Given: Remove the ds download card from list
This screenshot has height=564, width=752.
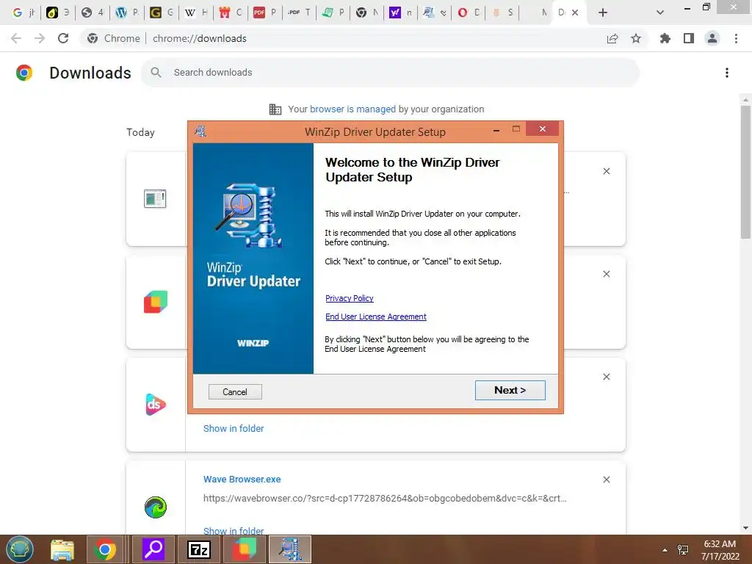Looking at the screenshot, I should pos(606,377).
